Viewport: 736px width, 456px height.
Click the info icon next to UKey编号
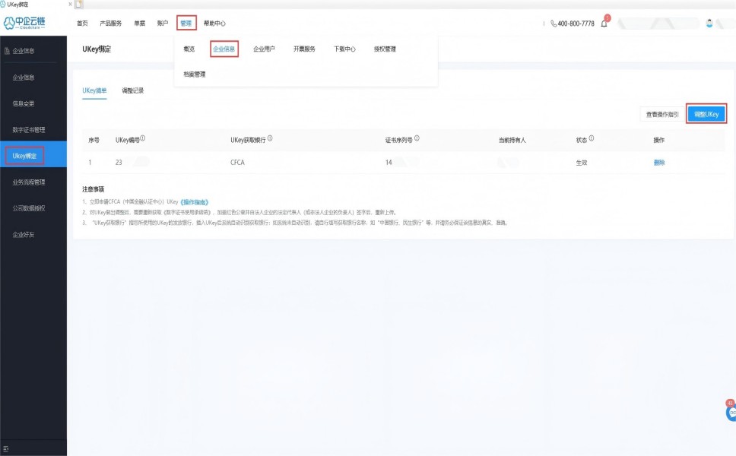coord(143,139)
